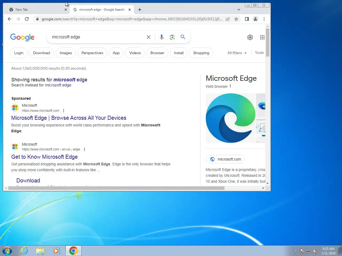Clear the search box with X
Image resolution: width=342 pixels, height=256 pixels.
[149, 37]
